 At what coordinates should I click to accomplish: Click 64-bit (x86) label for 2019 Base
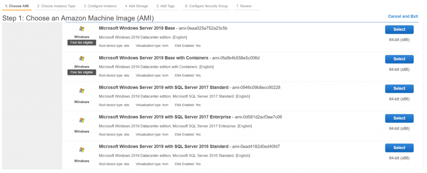pyautogui.click(x=399, y=40)
